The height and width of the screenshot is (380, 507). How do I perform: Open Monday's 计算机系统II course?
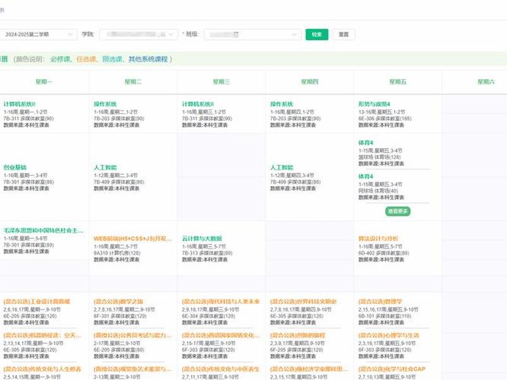(20, 104)
